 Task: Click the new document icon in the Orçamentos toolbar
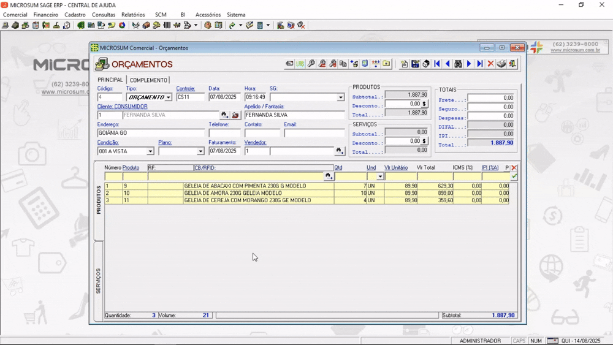click(x=404, y=64)
